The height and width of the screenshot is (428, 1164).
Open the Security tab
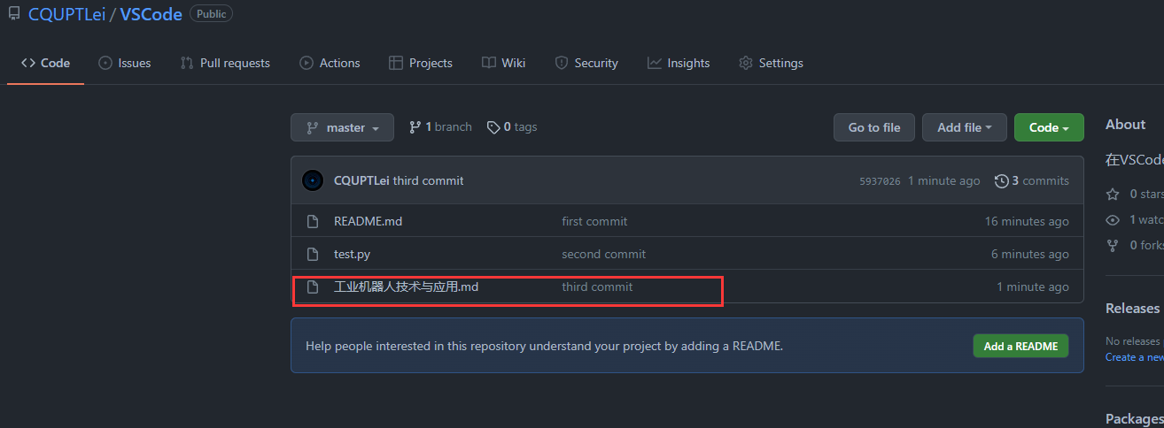(x=586, y=63)
